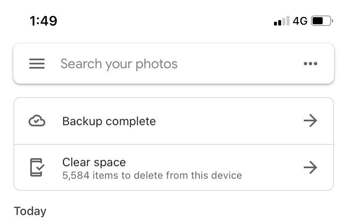
Task: Open the hamburger navigation menu
Action: tap(37, 64)
